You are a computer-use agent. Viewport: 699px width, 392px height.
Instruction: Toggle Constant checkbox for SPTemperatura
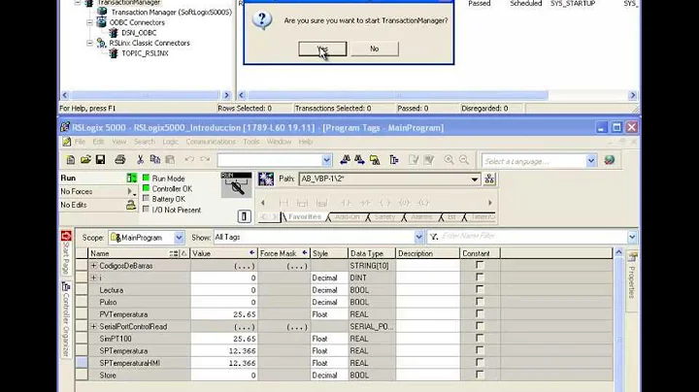click(480, 350)
